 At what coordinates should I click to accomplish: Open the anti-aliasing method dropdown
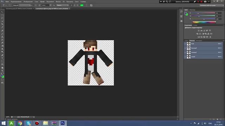[63, 5]
